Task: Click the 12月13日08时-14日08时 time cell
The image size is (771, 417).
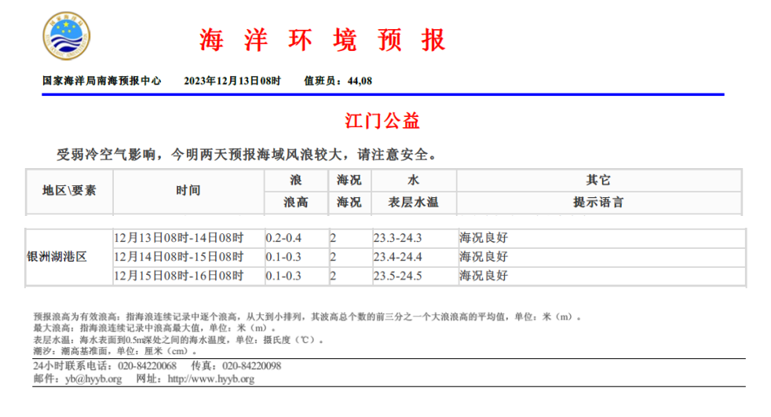Action: coord(179,238)
